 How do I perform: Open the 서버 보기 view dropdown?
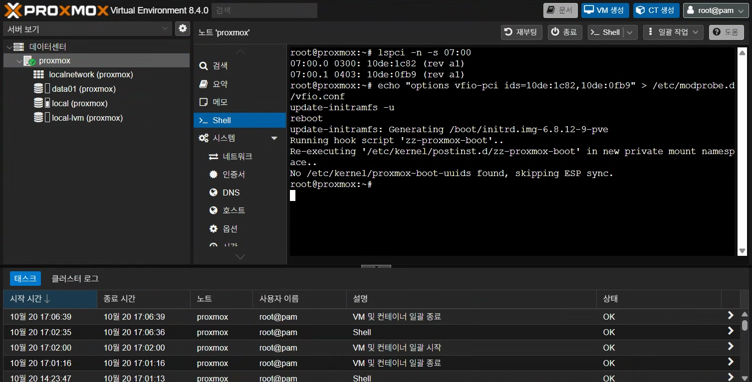pos(88,29)
